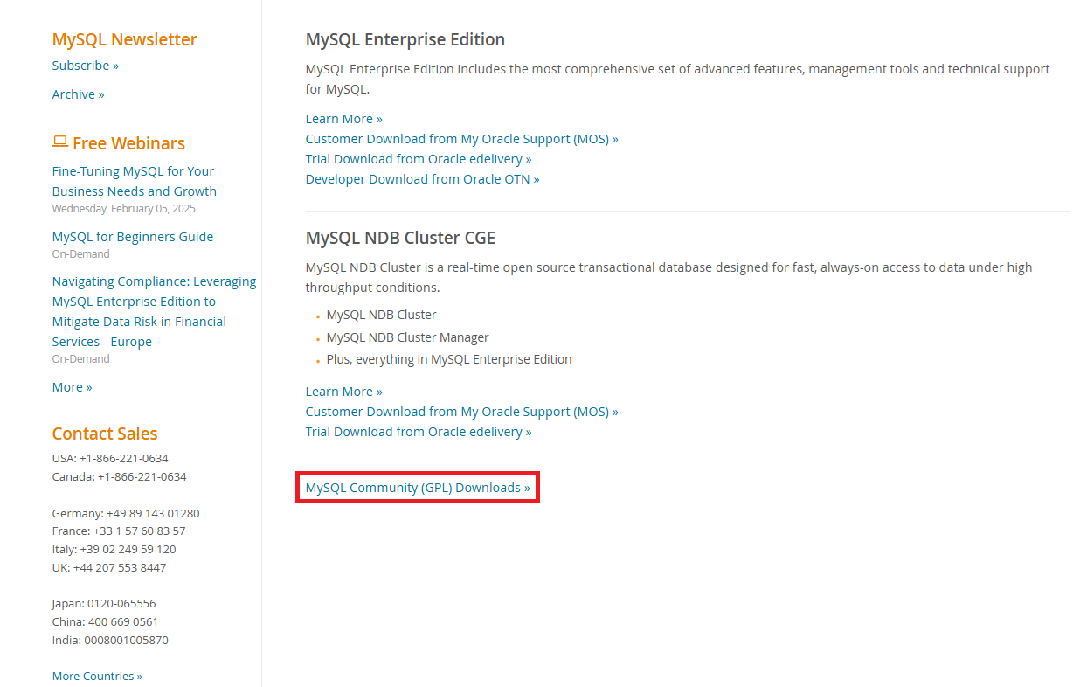Select the Germany phone number line

pos(126,513)
